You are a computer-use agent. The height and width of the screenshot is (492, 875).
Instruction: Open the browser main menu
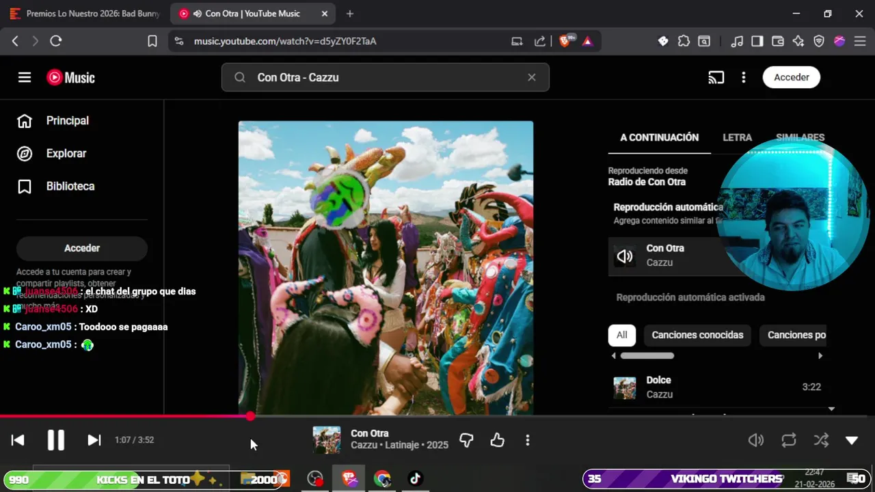tap(860, 41)
